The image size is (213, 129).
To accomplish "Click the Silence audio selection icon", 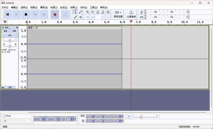I will point(93,17).
